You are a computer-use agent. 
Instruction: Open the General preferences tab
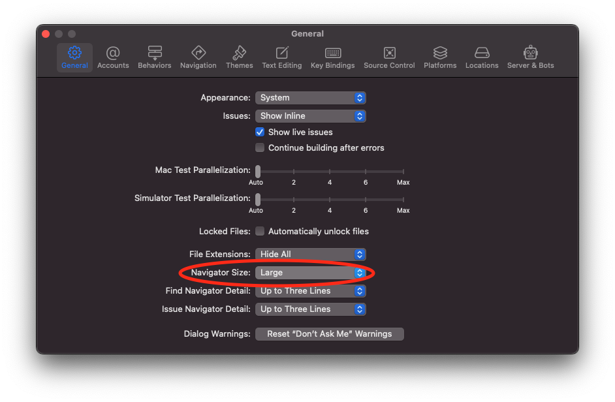(74, 57)
